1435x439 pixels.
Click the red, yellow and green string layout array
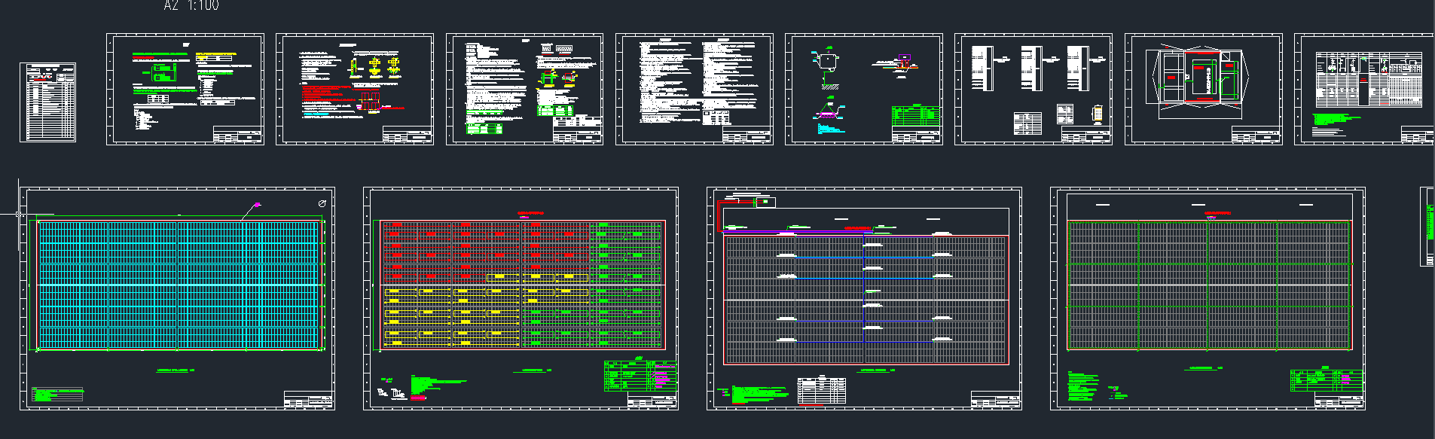tap(523, 285)
